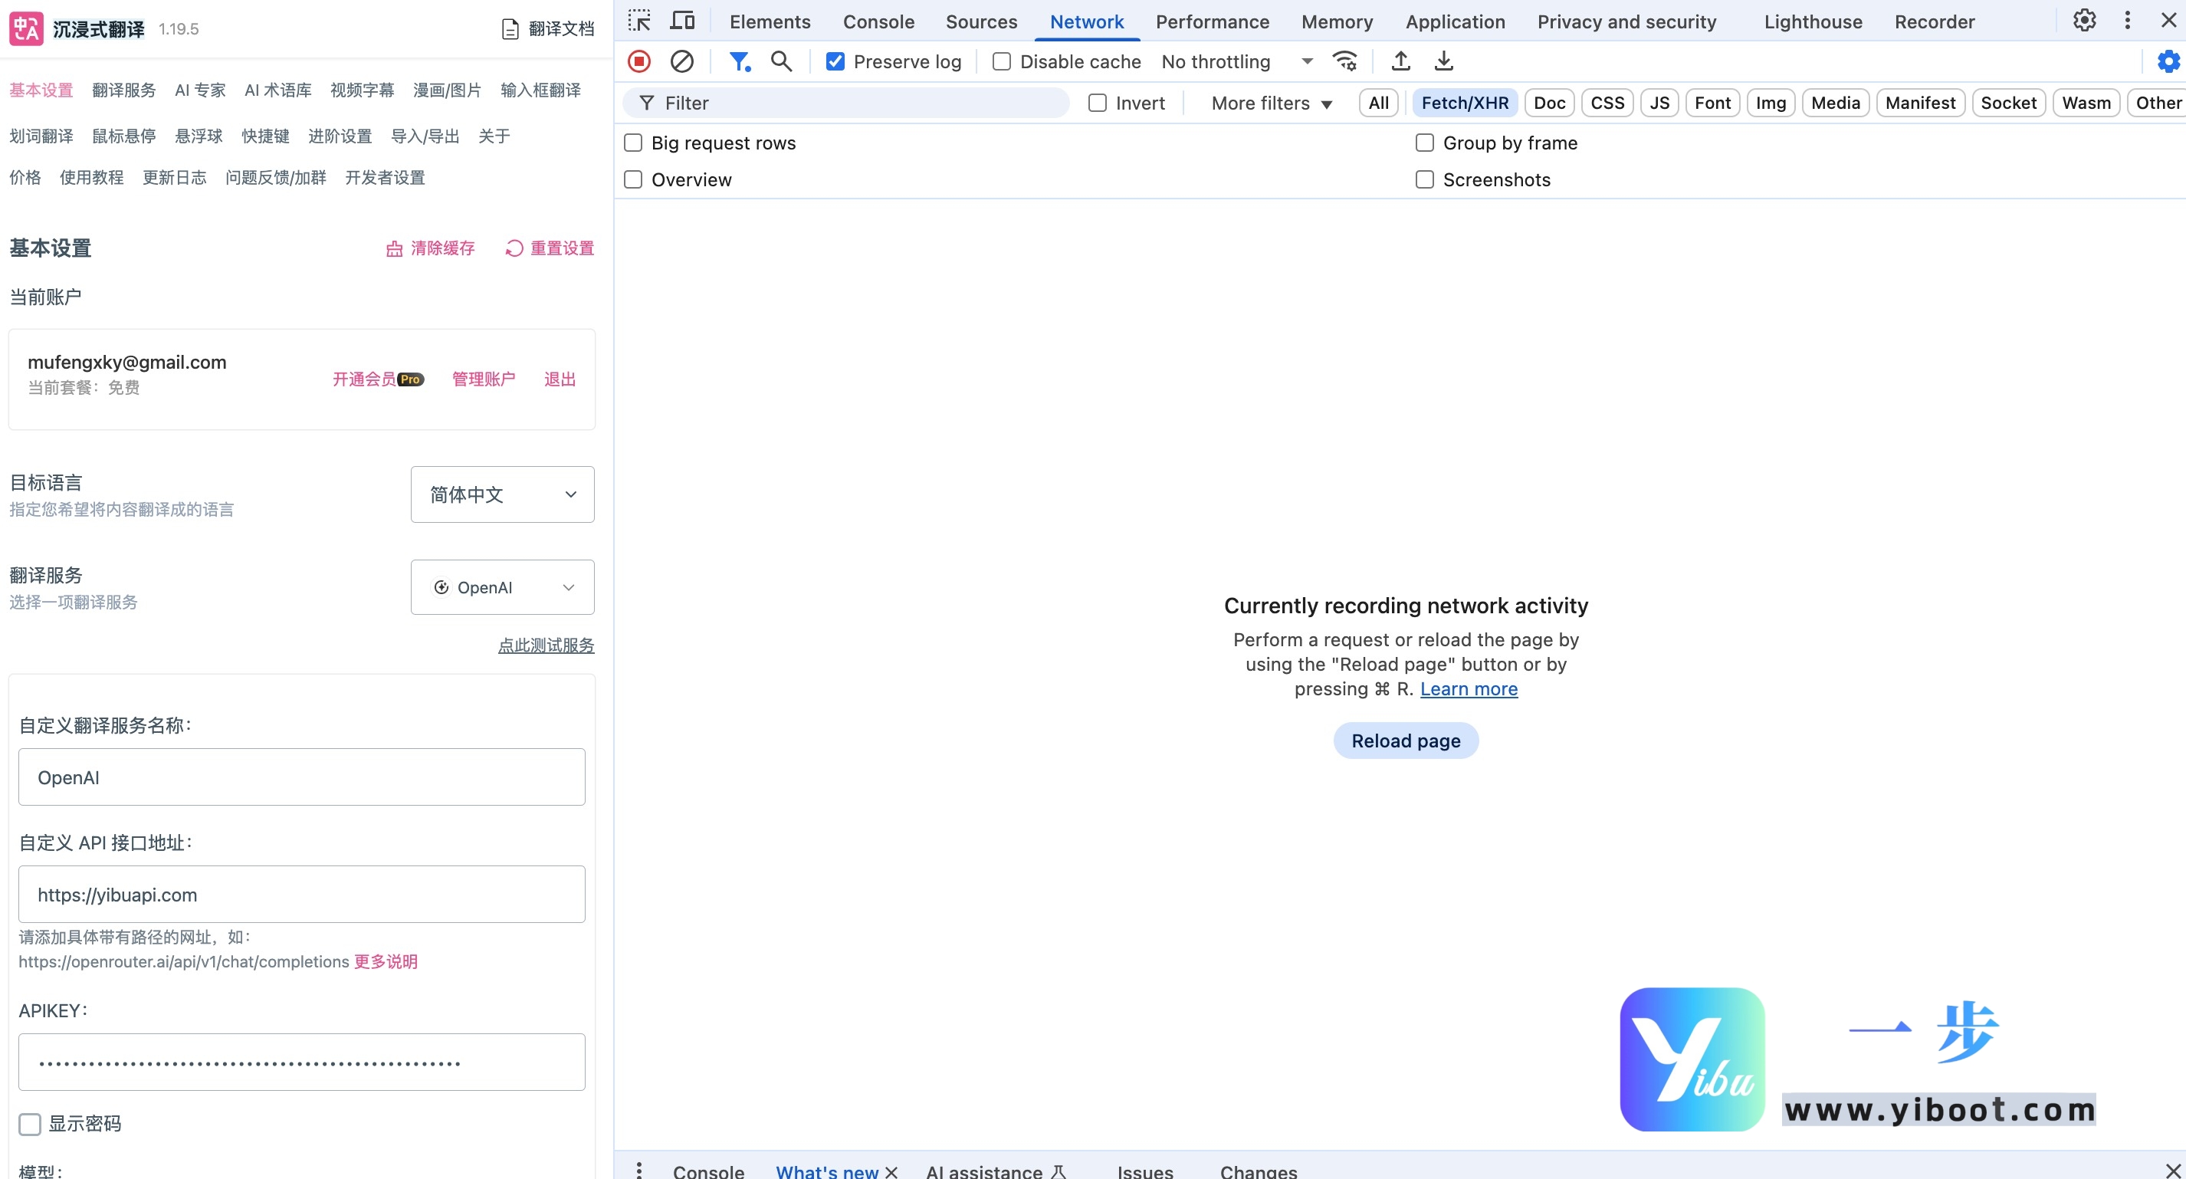This screenshot has height=1179, width=2186.
Task: Open the 翻译服务 settings tab
Action: 124,90
